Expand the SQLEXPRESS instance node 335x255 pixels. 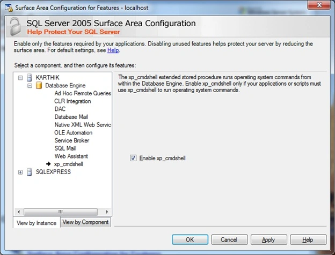point(20,172)
